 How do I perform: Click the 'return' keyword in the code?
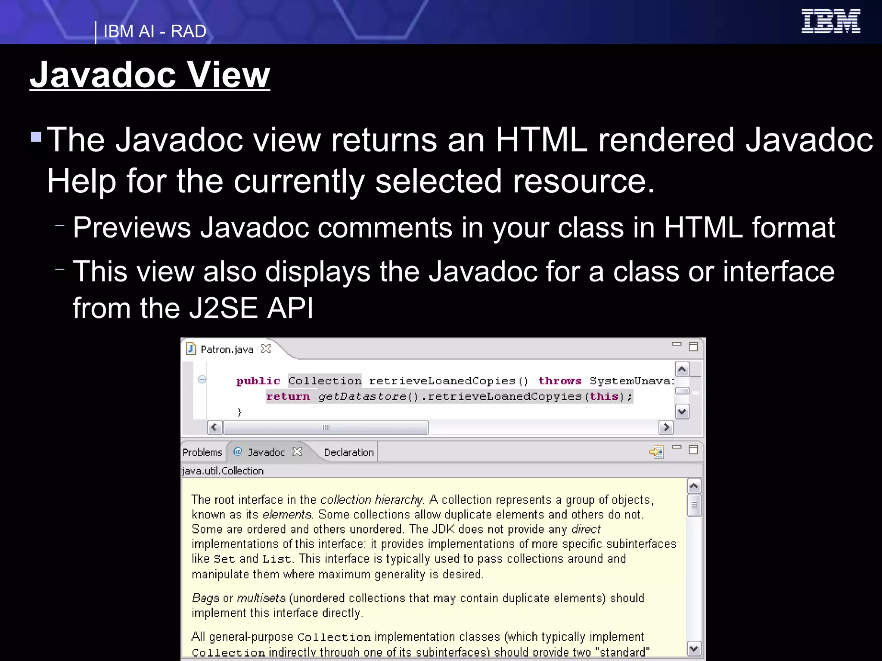point(288,396)
